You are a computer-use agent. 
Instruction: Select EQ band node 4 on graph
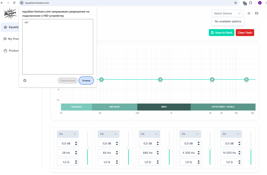tap(212, 80)
